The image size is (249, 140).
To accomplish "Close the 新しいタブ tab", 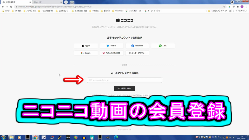I will (x=61, y=2).
